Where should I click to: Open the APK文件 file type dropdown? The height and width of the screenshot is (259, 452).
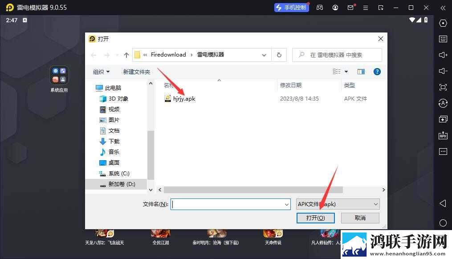pyautogui.click(x=338, y=204)
